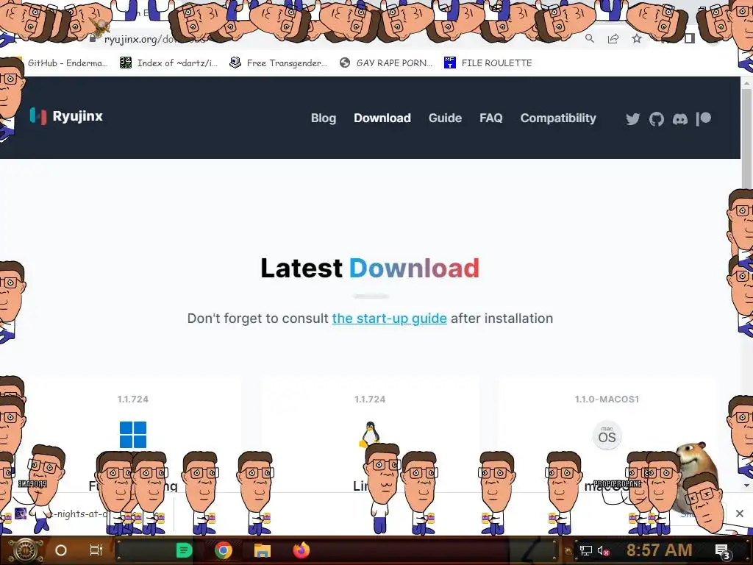Click the muted volume icon in tray
Image resolution: width=753 pixels, height=565 pixels.
point(603,551)
